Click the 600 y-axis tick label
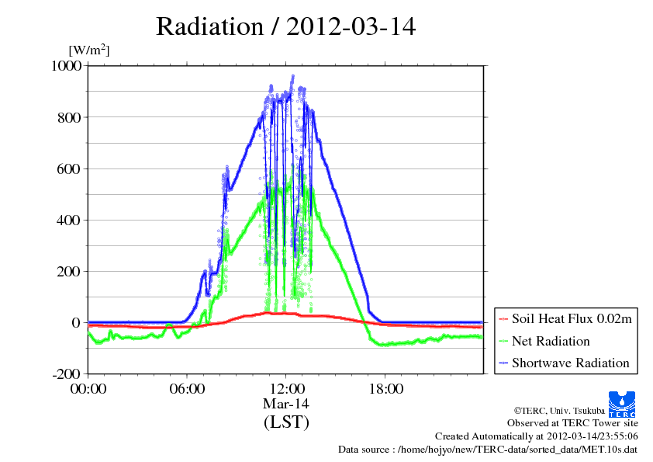The height and width of the screenshot is (462, 653). coord(70,168)
